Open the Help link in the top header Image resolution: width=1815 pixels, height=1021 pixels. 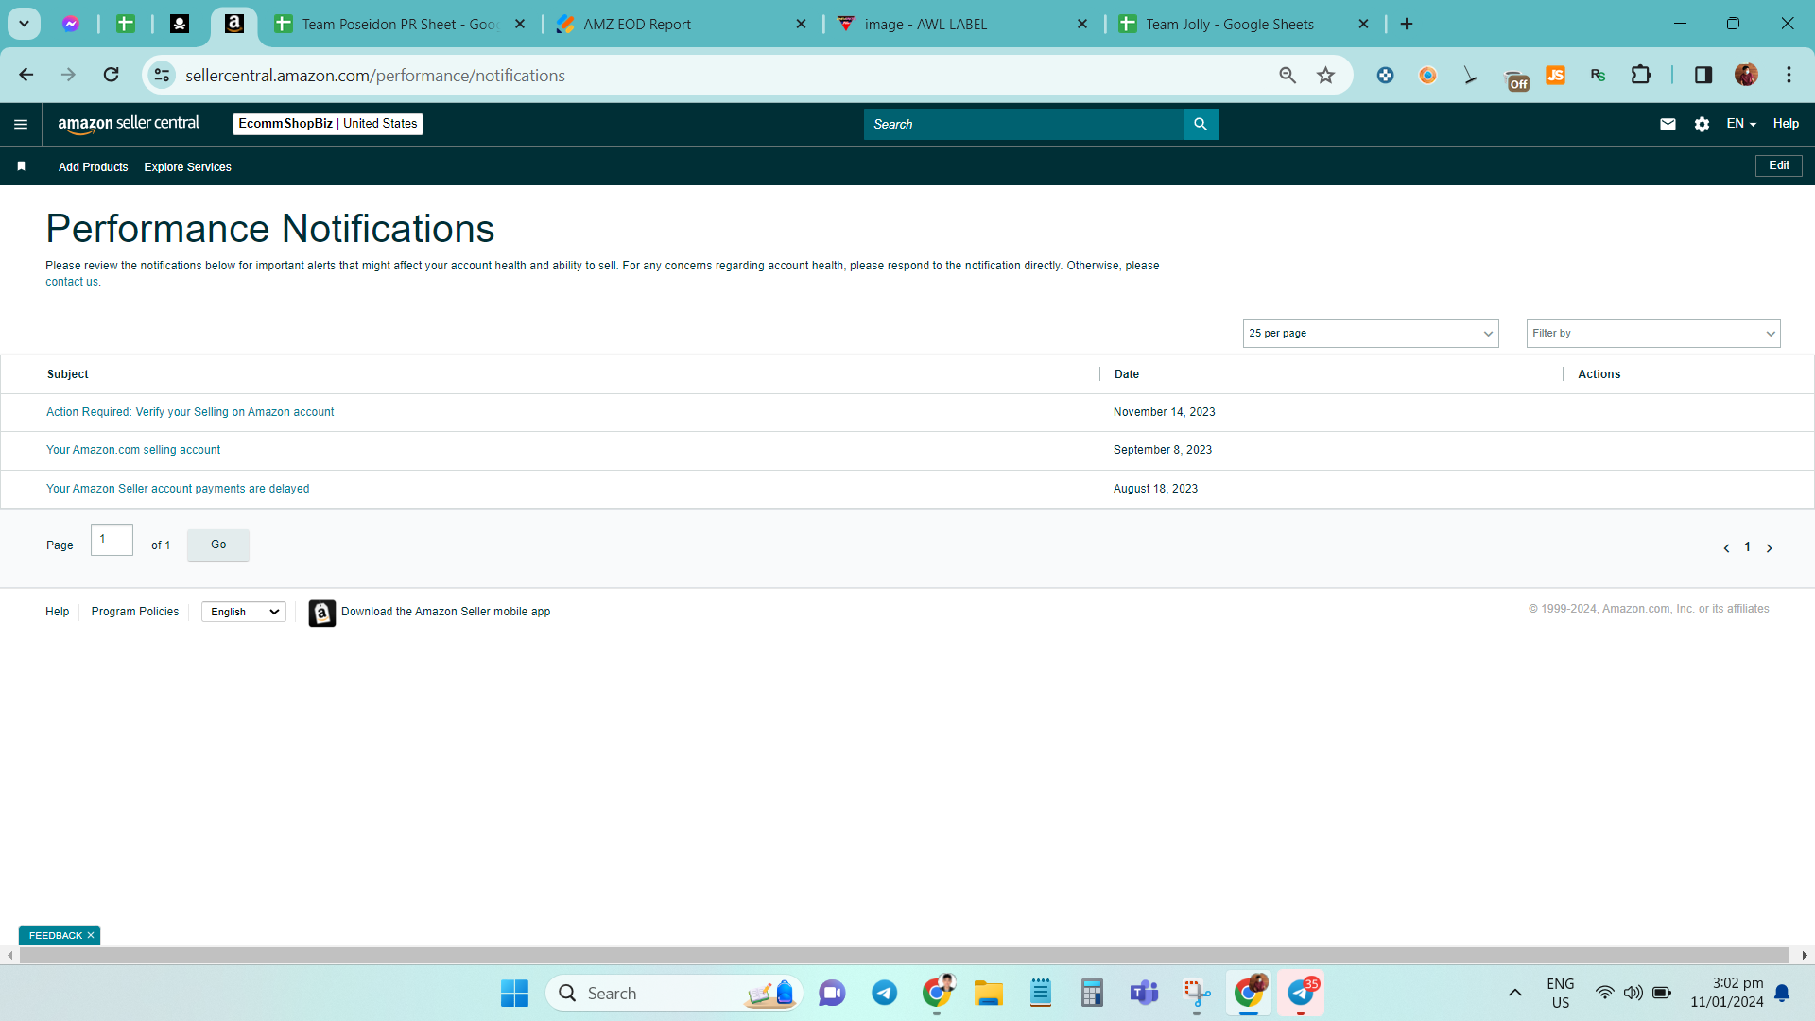(x=1786, y=124)
